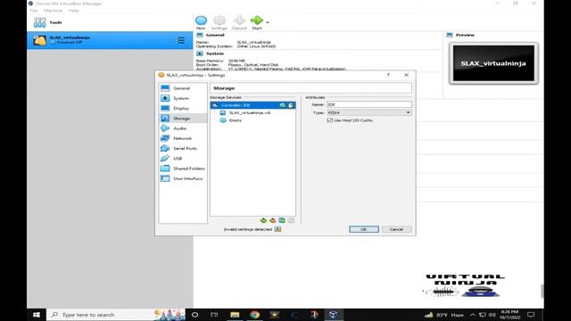Open the Machine menu
571x321 pixels.
[53, 11]
